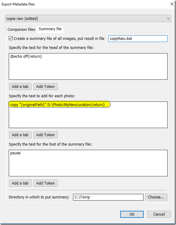Switch to the Companion files tab

point(21,29)
